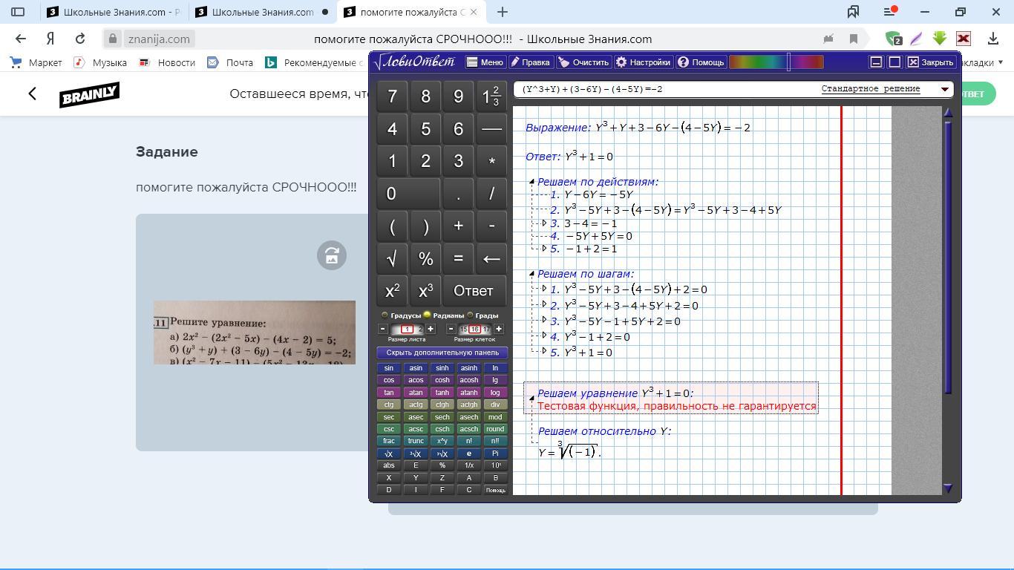Screen dimensions: 1014x570
Task: Rotate the task image using the overlay icon
Action: pos(332,255)
